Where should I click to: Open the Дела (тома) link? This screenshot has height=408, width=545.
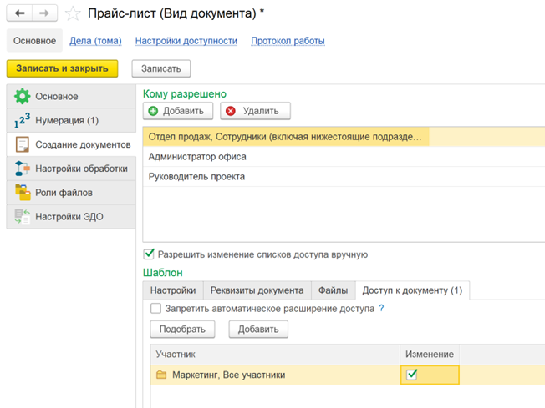[95, 41]
